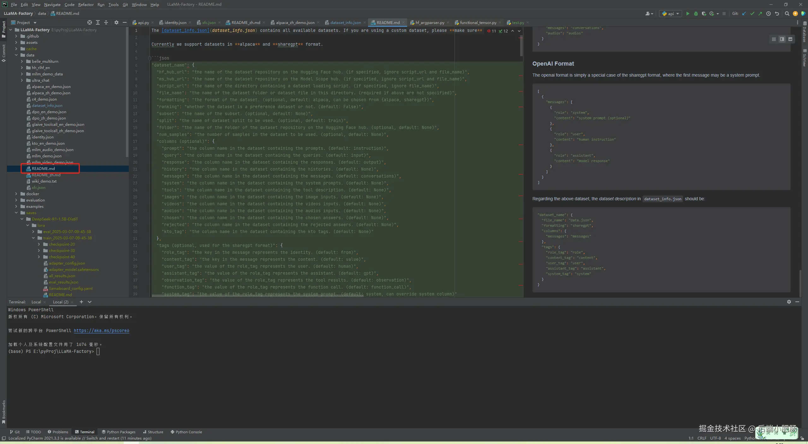Viewport: 808px width, 444px height.
Task: Expand the docker folder in project tree
Action: [16, 194]
